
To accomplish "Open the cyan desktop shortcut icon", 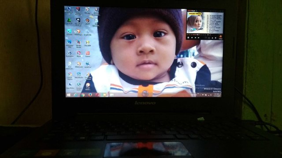I will [x=69, y=31].
